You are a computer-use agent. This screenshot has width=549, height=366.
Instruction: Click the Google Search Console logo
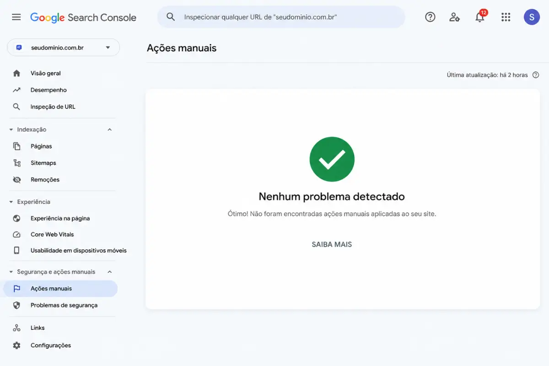point(83,17)
